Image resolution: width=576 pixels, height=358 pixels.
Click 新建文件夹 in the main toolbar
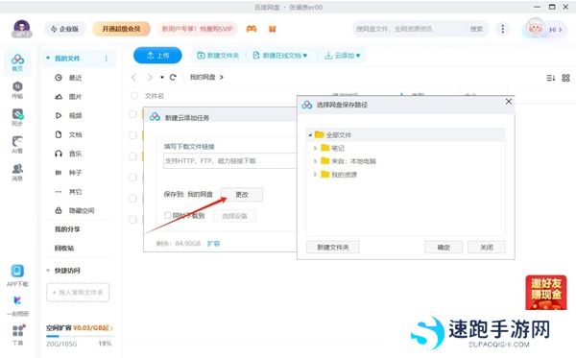pyautogui.click(x=218, y=56)
